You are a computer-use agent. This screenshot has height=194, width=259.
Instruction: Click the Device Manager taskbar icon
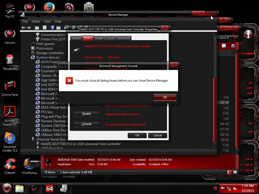(64, 188)
